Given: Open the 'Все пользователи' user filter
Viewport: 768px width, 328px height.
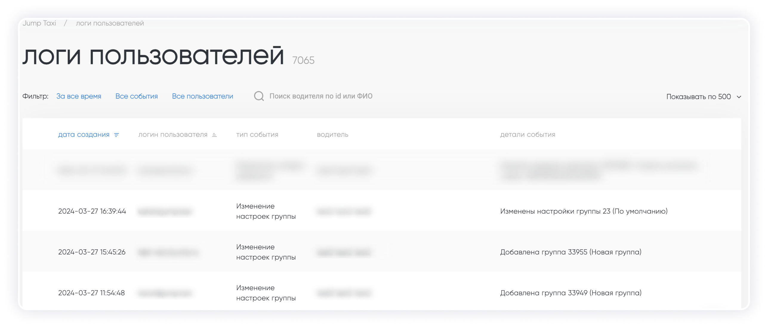Looking at the screenshot, I should (202, 96).
